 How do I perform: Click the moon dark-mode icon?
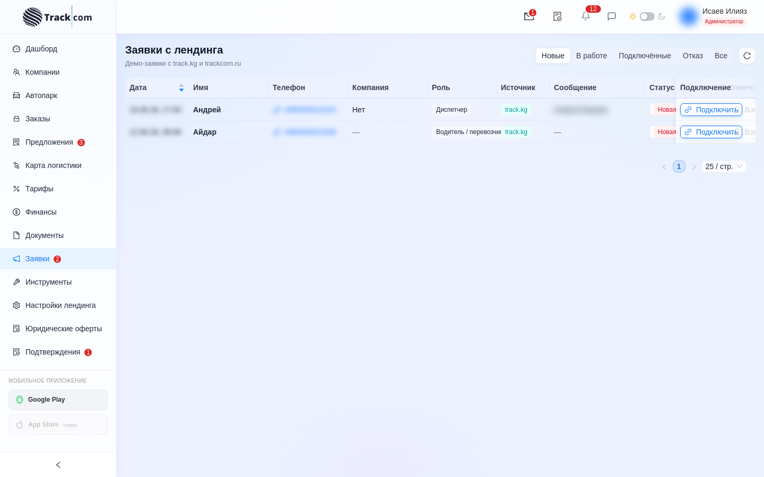662,16
